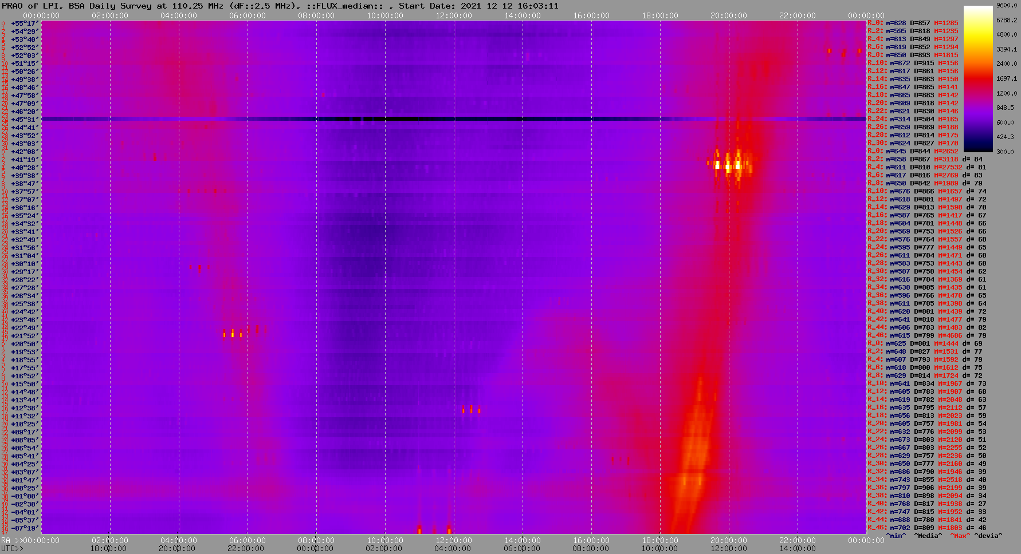Click the declination label '-07°19''

click(25, 528)
